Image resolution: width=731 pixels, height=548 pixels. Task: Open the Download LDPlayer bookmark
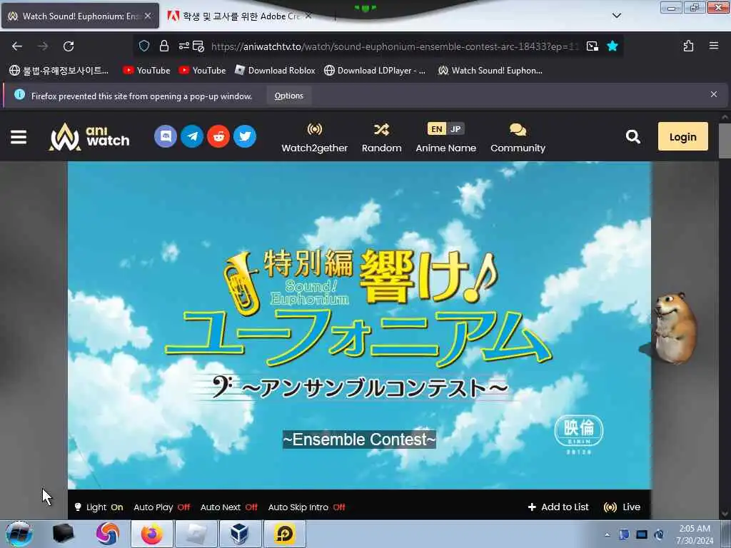coord(375,71)
